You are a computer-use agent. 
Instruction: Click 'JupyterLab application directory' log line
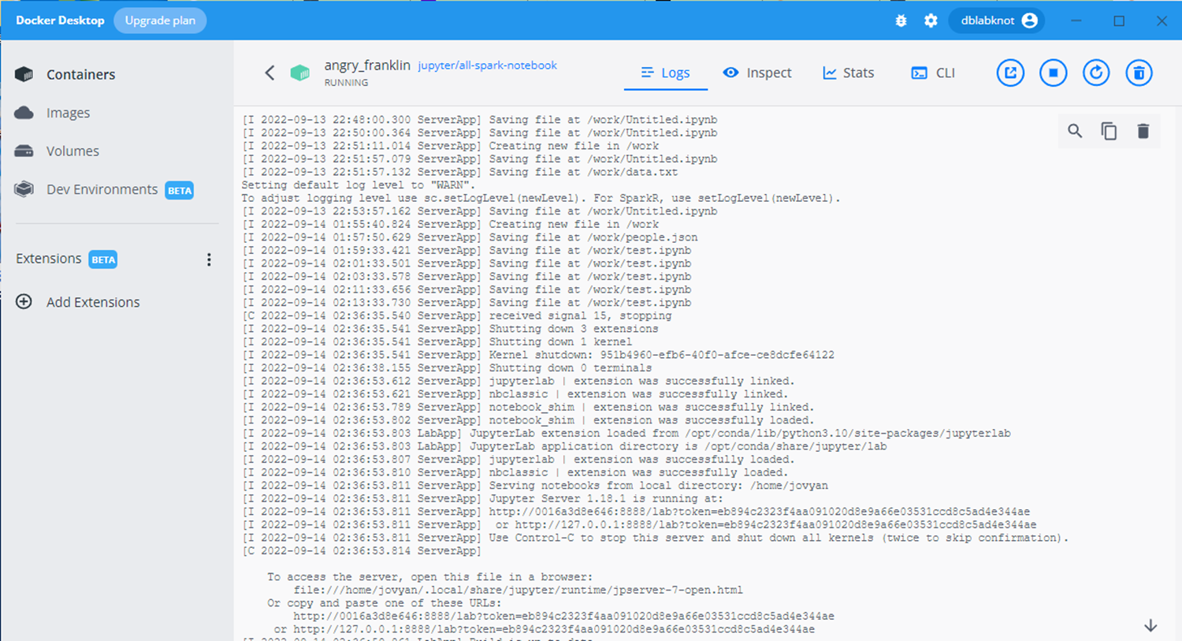tap(564, 446)
